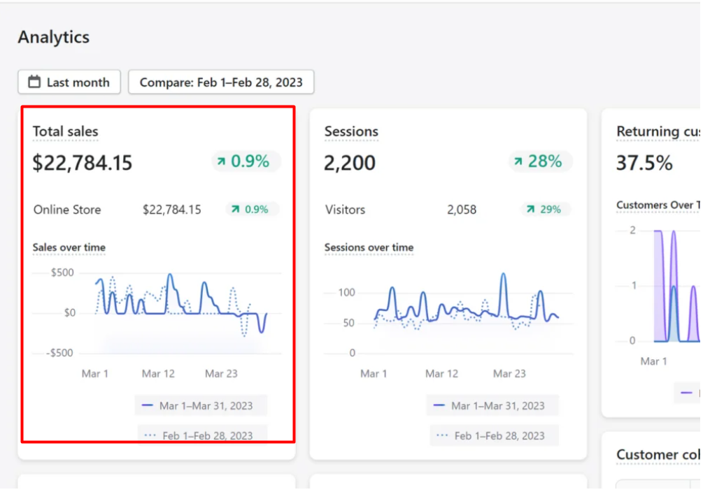Open the Compare: Feb 1–Feb 28, 2023 selector
703x492 pixels.
[221, 82]
